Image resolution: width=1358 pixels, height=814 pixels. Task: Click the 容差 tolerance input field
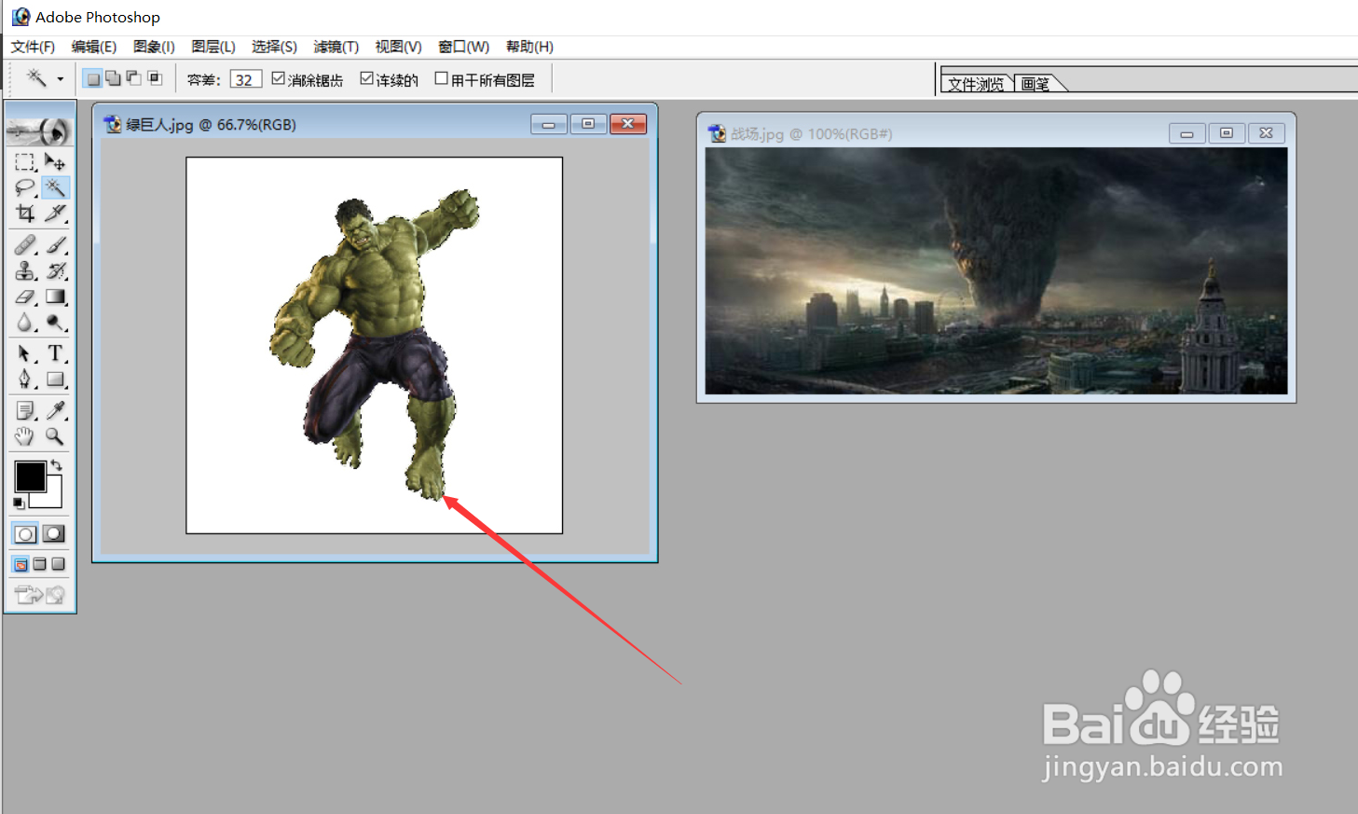point(245,79)
